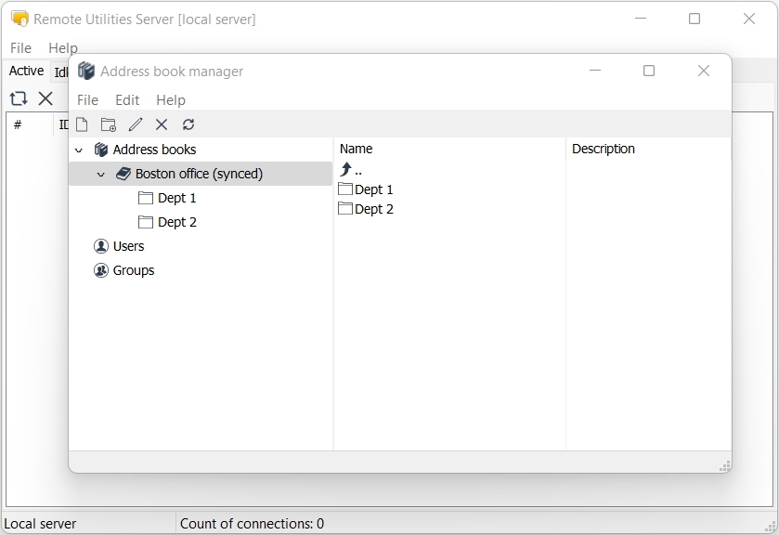The image size is (779, 535).
Task: Collapse the Boston office (synced) node
Action: [x=101, y=174]
